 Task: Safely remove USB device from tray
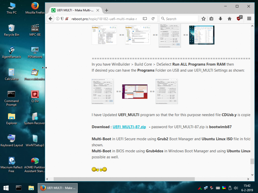pos(230,188)
